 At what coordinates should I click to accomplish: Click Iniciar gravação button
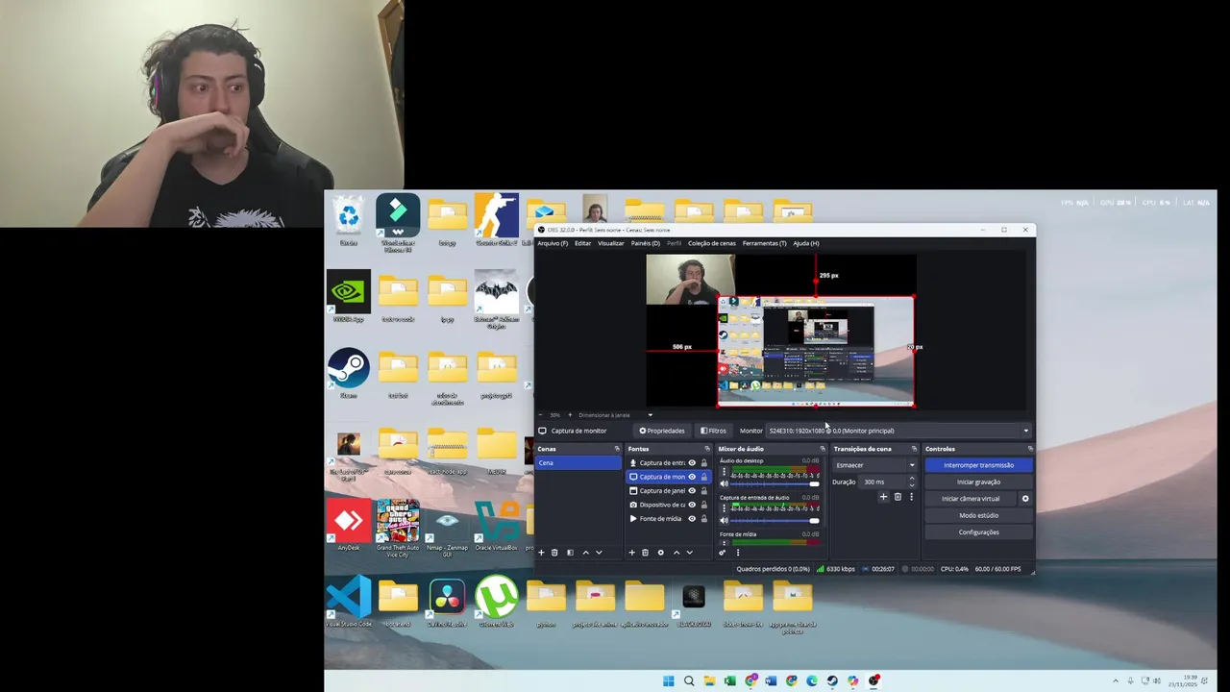tap(978, 482)
